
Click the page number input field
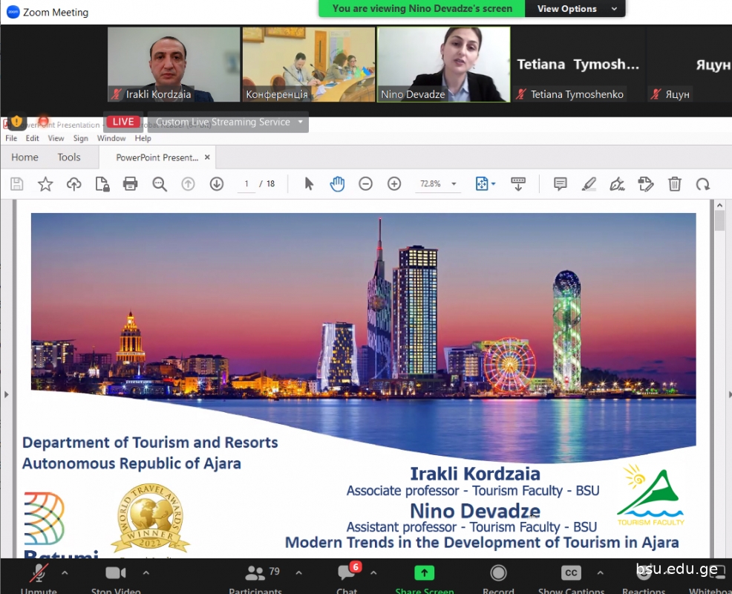(x=246, y=184)
